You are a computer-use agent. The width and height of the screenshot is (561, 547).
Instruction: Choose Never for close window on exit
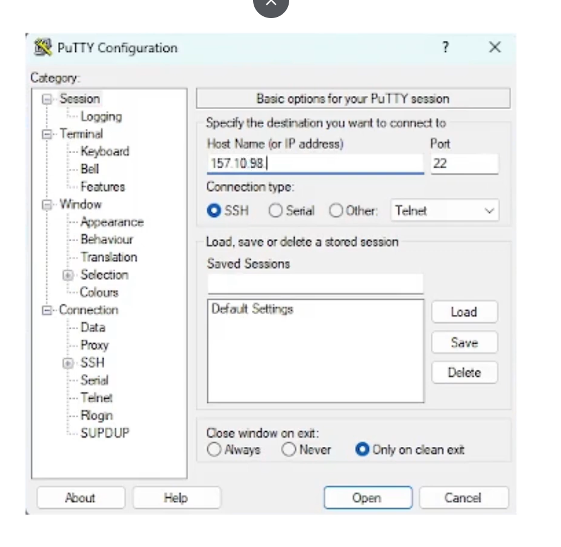[289, 449]
